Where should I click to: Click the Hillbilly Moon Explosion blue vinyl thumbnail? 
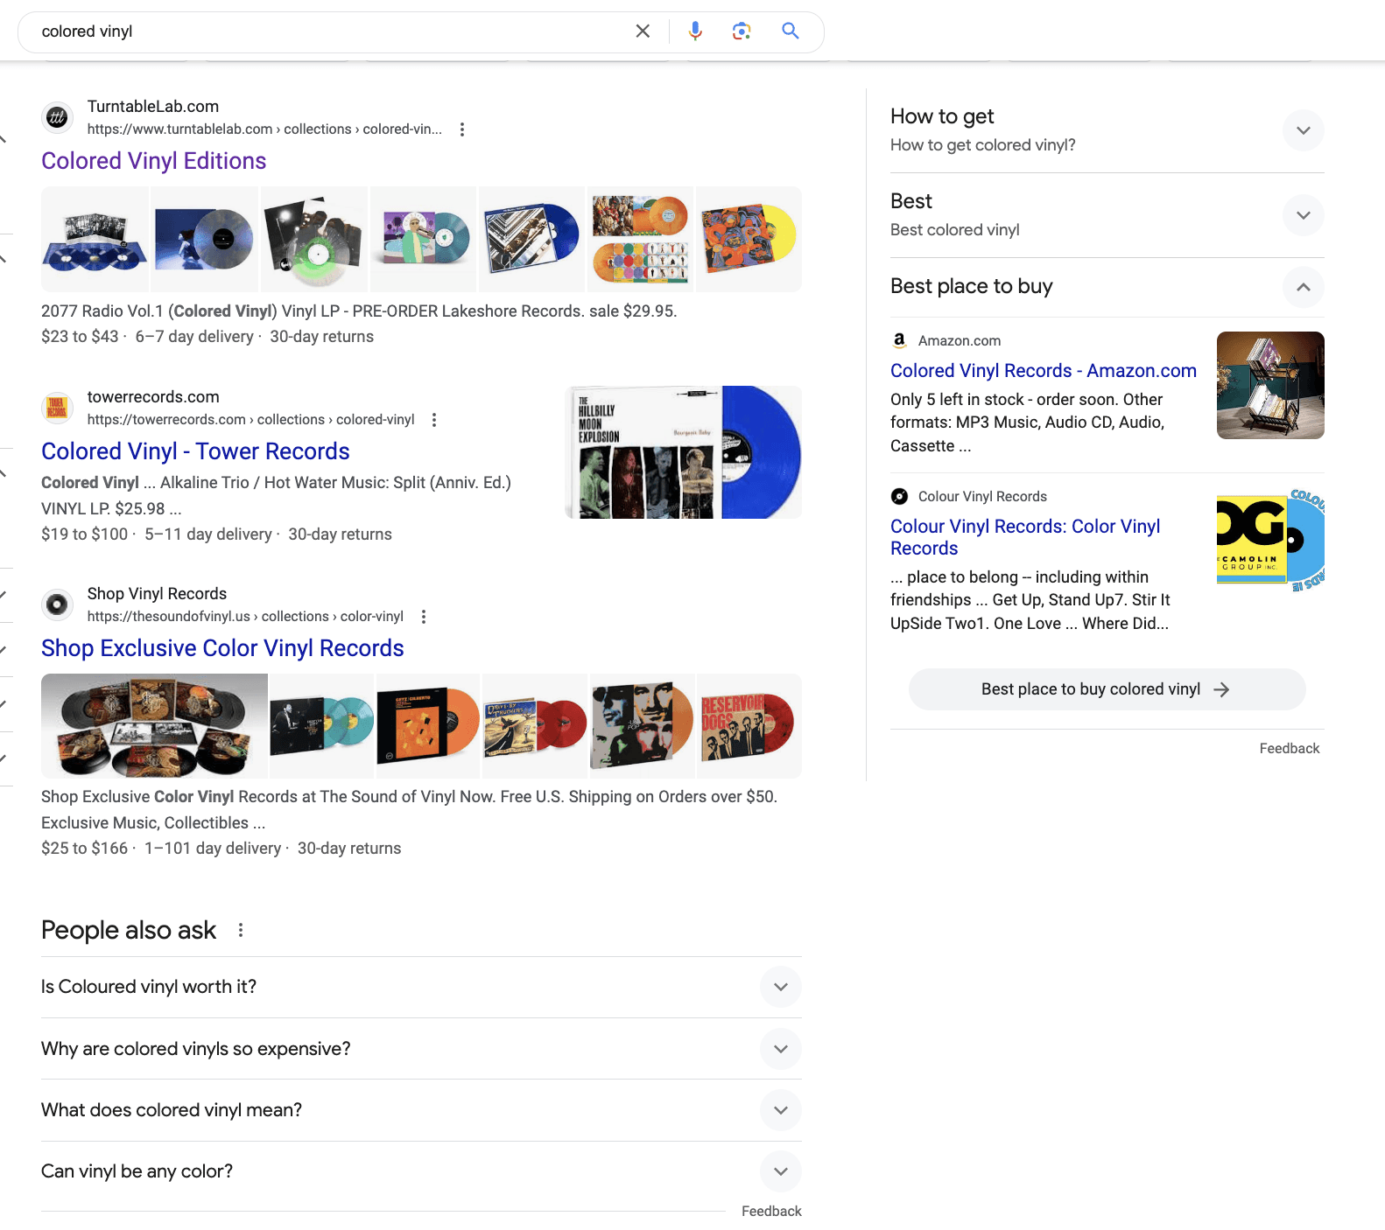point(684,452)
